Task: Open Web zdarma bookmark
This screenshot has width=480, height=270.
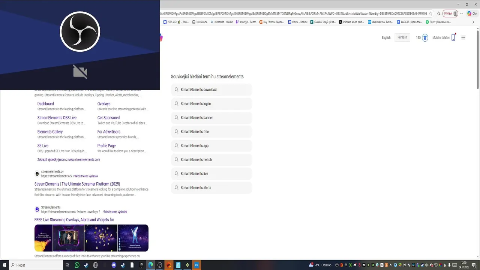Action: (380, 22)
